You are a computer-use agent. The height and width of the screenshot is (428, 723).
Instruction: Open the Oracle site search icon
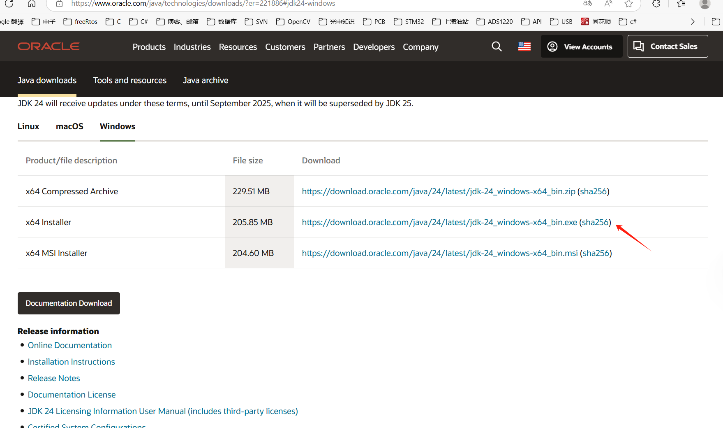tap(497, 47)
